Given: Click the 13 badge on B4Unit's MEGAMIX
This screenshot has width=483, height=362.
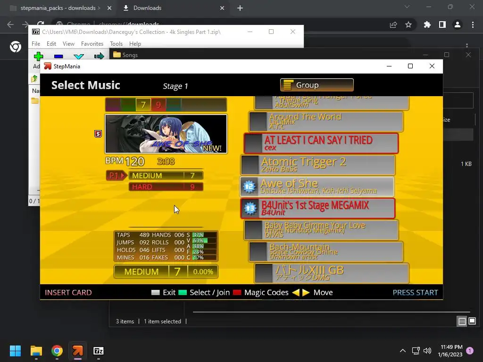Looking at the screenshot, I should pos(250,208).
